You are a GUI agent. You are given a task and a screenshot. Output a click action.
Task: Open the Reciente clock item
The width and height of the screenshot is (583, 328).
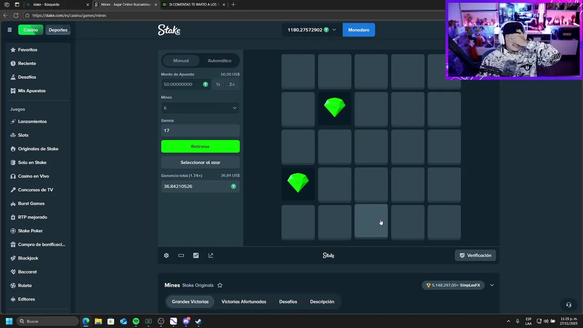pos(38,63)
